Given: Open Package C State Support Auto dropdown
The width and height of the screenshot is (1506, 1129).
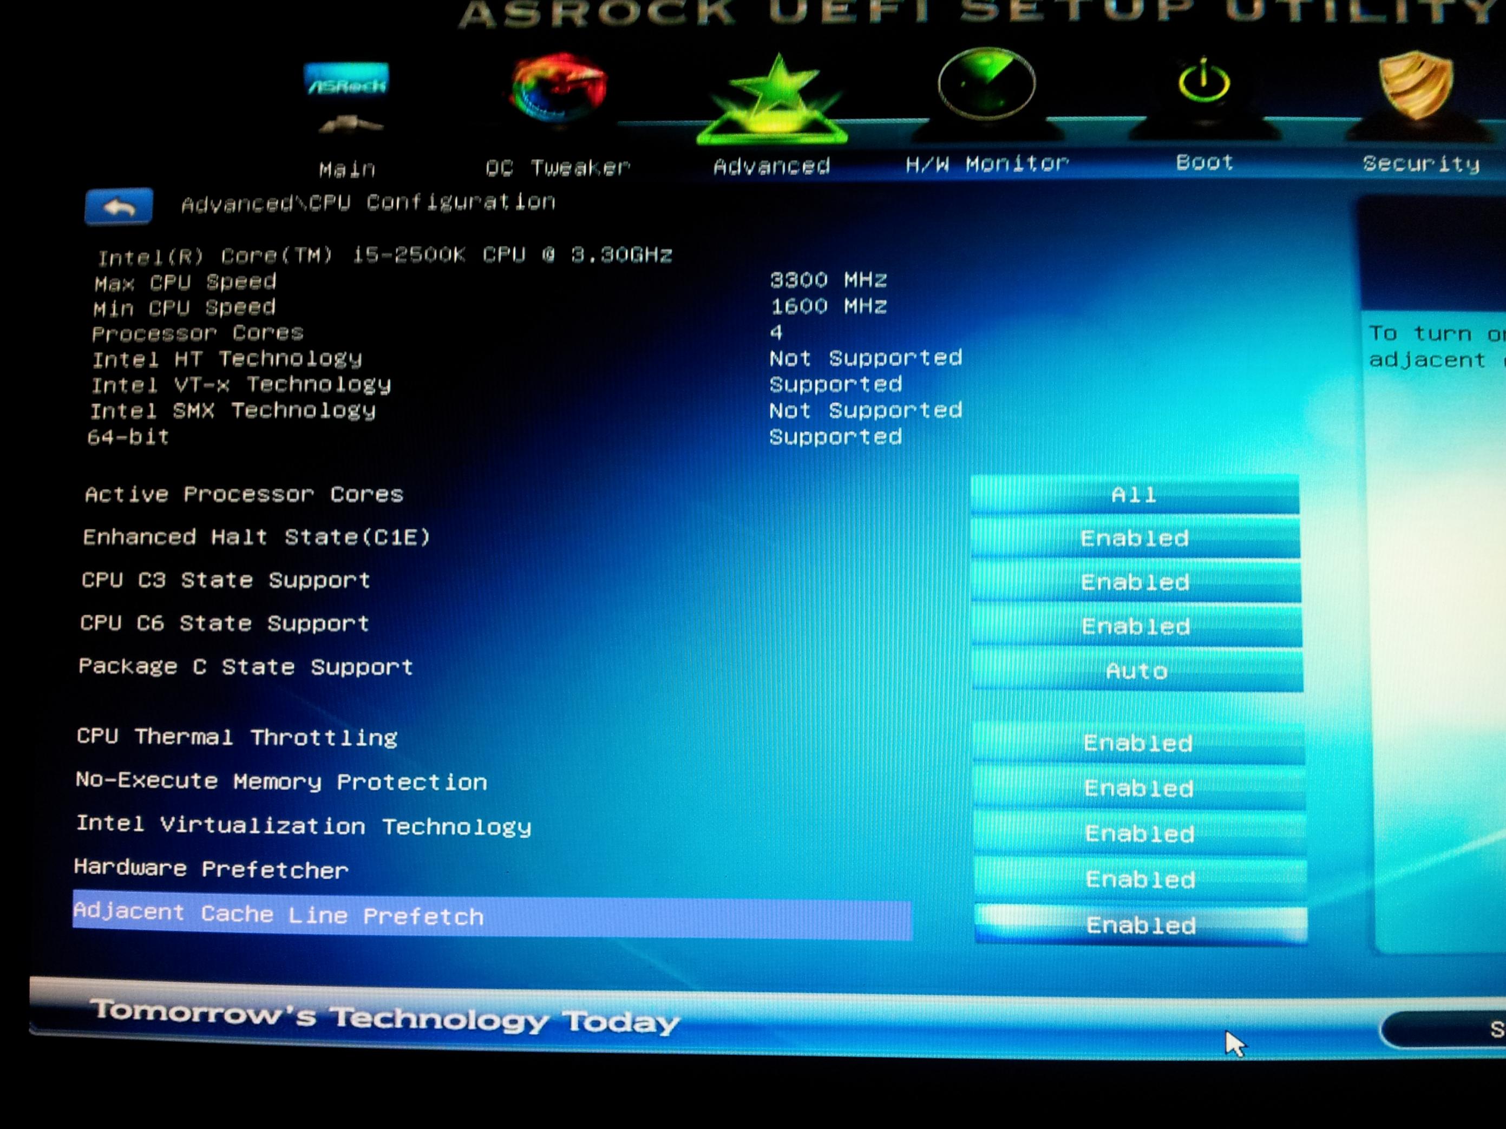Looking at the screenshot, I should point(1137,671).
